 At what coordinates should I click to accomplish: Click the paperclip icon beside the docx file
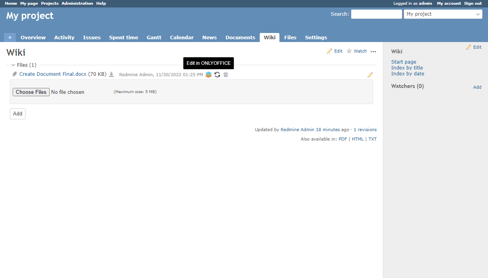pos(15,74)
